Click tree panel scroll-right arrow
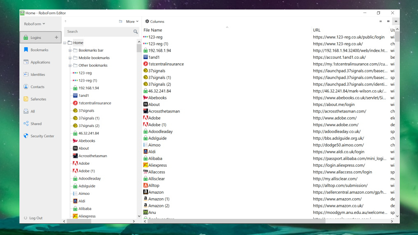 [x=134, y=221]
